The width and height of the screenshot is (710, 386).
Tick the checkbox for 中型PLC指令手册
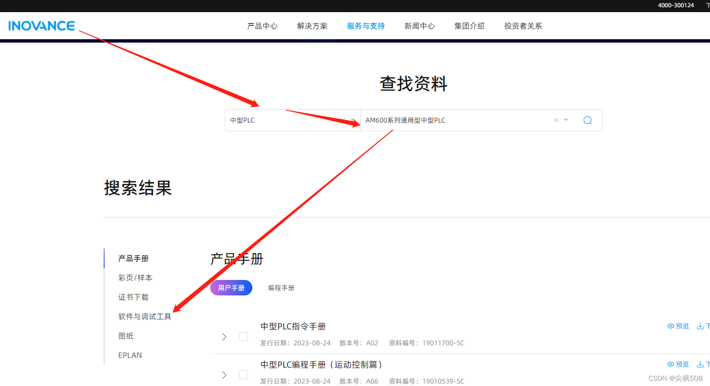pyautogui.click(x=244, y=336)
